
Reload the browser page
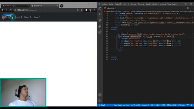(10, 10)
